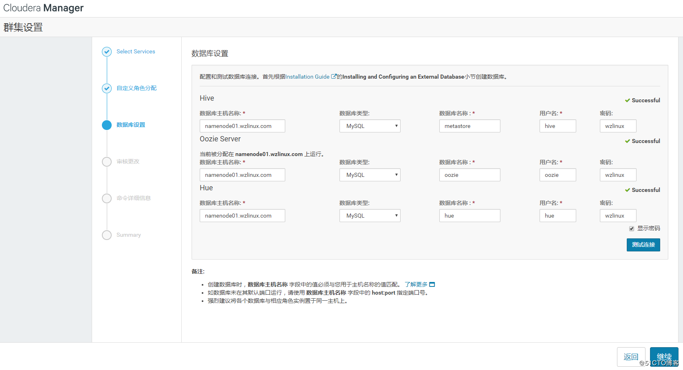Click the 自定义角色分配 checkmark step icon

click(x=107, y=88)
